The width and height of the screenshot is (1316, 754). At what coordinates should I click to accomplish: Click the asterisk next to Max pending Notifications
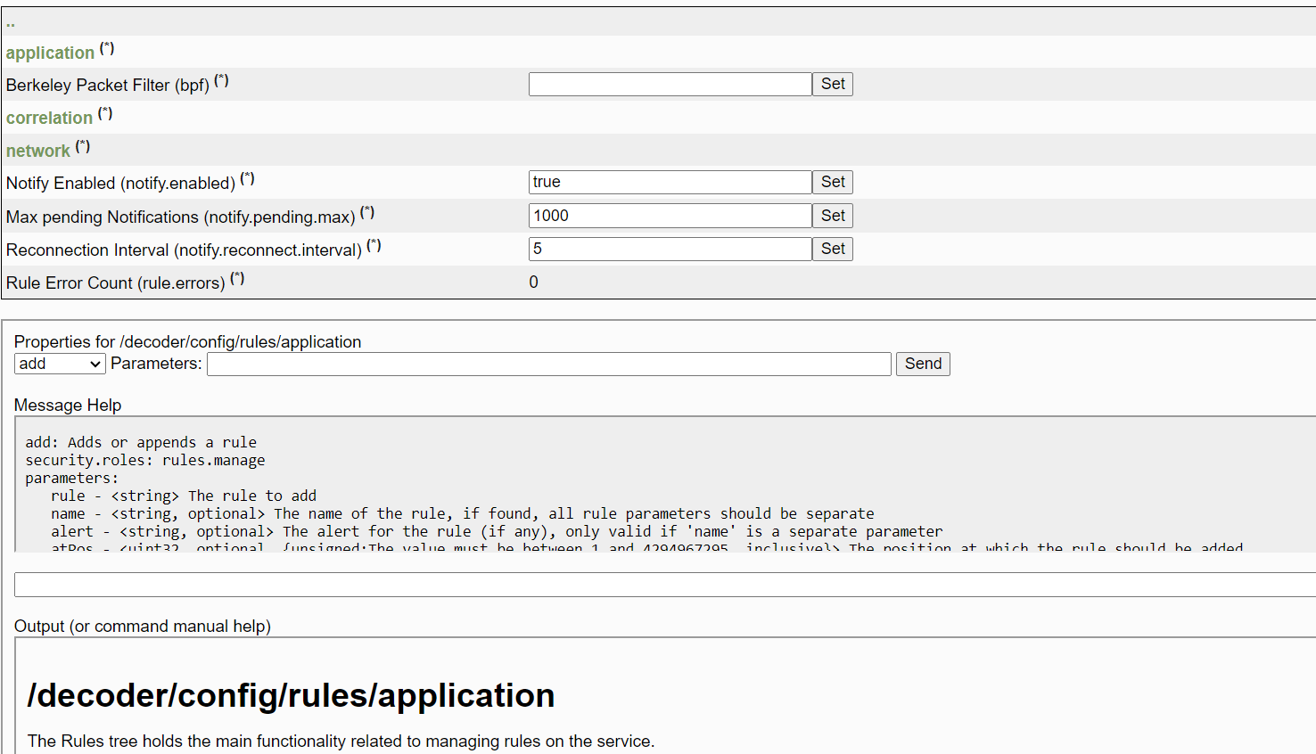point(367,212)
